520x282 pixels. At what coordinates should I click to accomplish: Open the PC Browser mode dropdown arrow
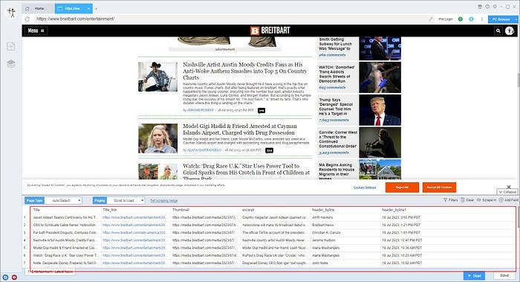click(516, 19)
